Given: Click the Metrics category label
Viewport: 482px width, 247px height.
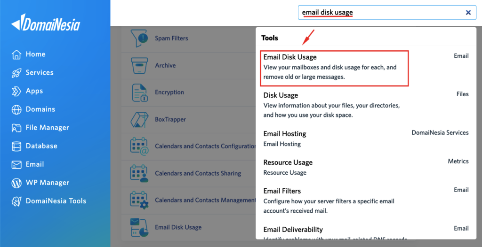Looking at the screenshot, I should pos(458,161).
